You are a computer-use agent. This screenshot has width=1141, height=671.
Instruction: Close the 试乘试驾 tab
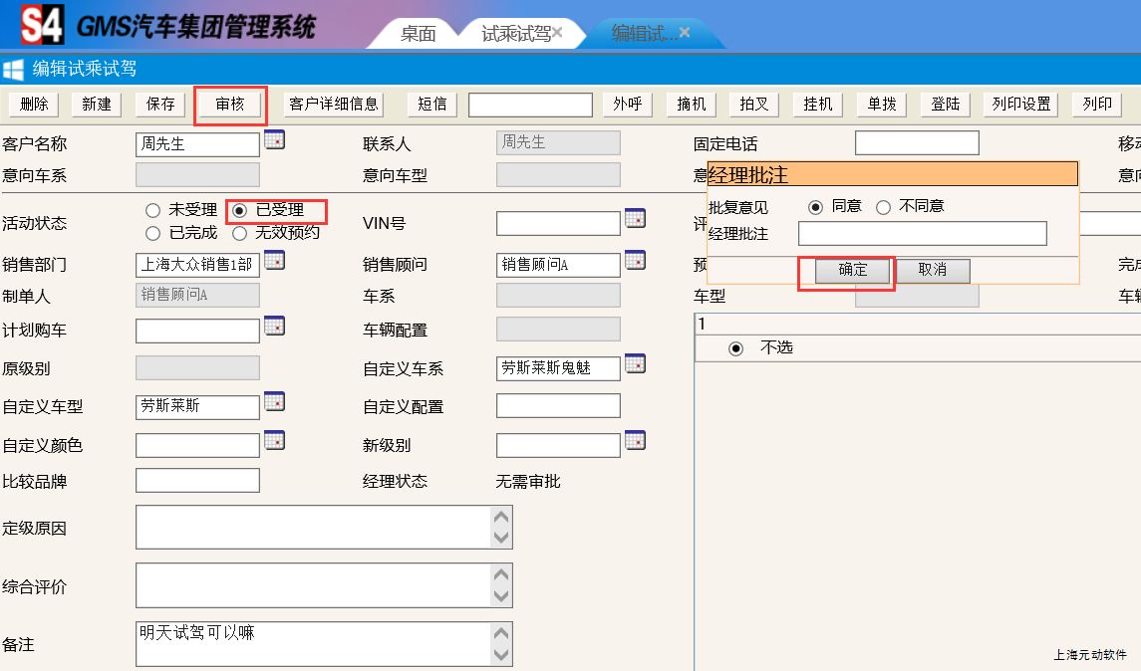tap(557, 33)
